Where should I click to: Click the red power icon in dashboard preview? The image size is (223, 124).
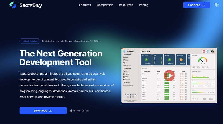tap(204, 51)
